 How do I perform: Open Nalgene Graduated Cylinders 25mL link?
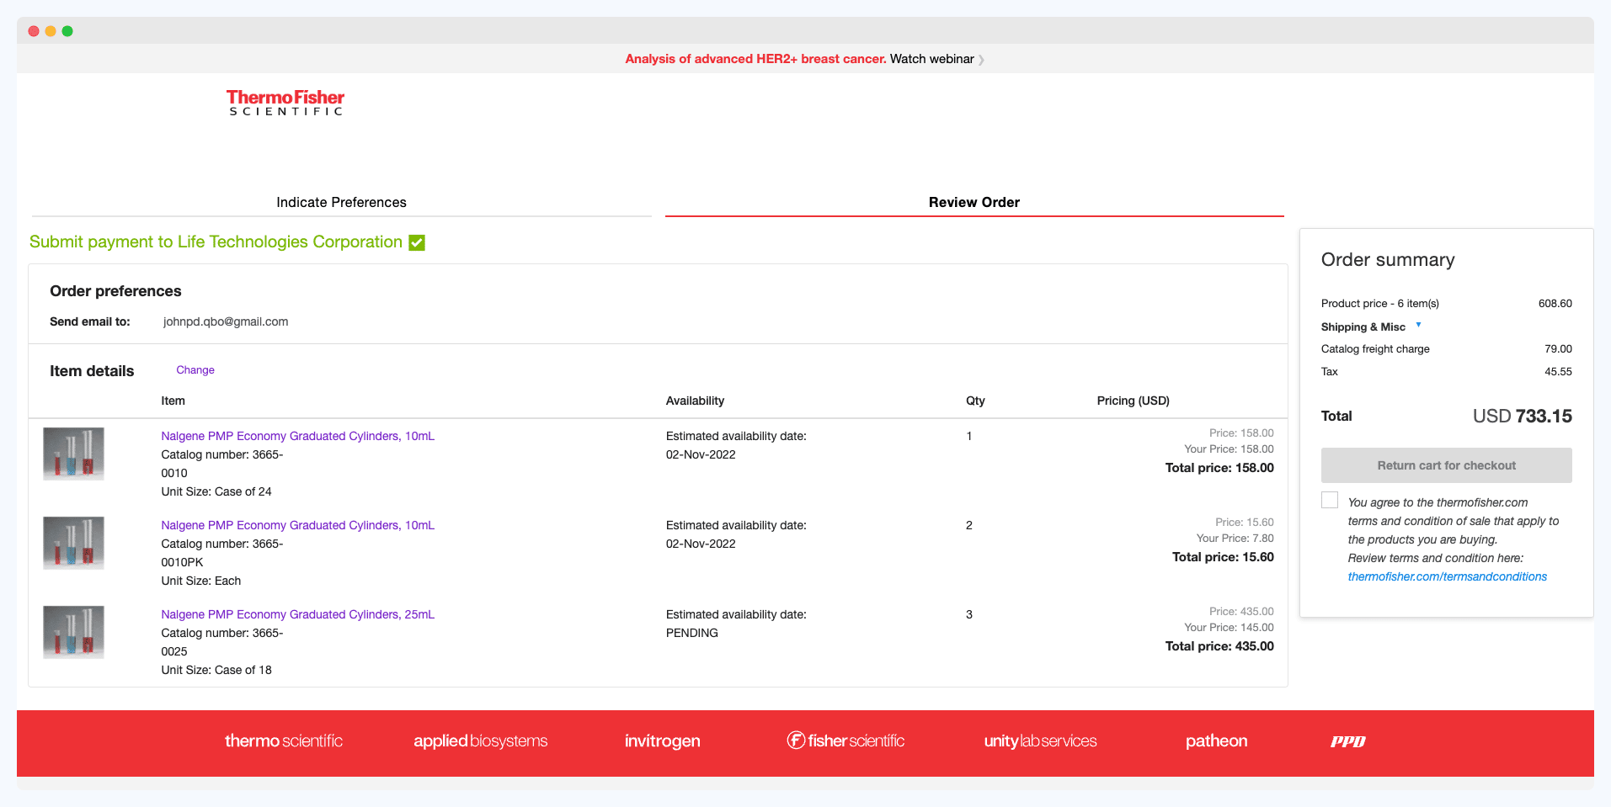click(297, 614)
